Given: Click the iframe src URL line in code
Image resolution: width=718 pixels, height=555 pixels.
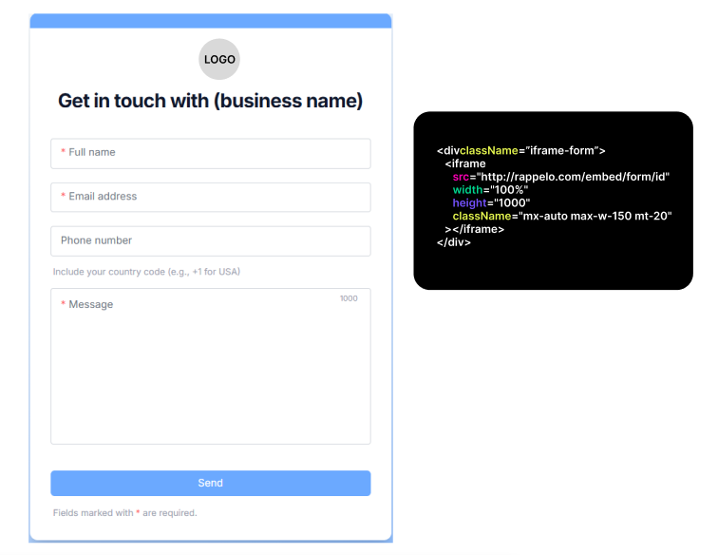Looking at the screenshot, I should click(561, 177).
